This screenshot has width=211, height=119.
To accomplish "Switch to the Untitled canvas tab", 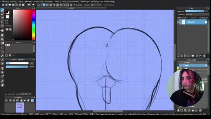I will point(71,8).
